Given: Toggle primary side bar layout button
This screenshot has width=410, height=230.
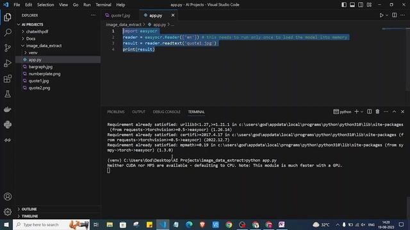Looking at the screenshot, I should [344, 4].
